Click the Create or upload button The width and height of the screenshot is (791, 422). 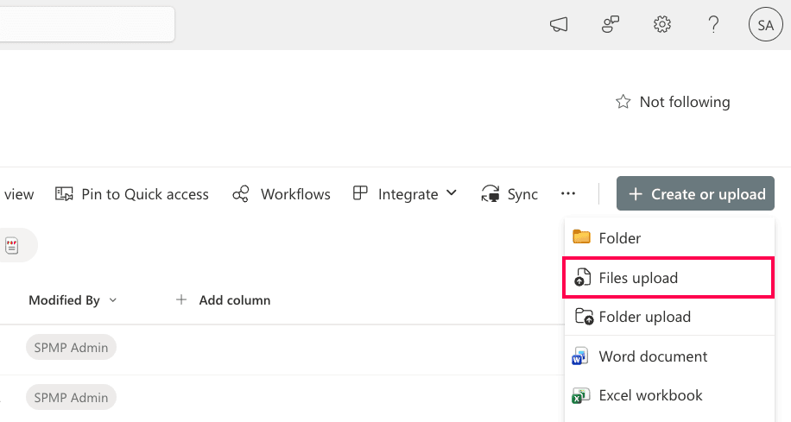695,194
